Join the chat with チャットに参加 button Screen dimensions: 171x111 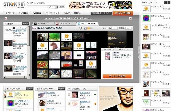(x=117, y=76)
